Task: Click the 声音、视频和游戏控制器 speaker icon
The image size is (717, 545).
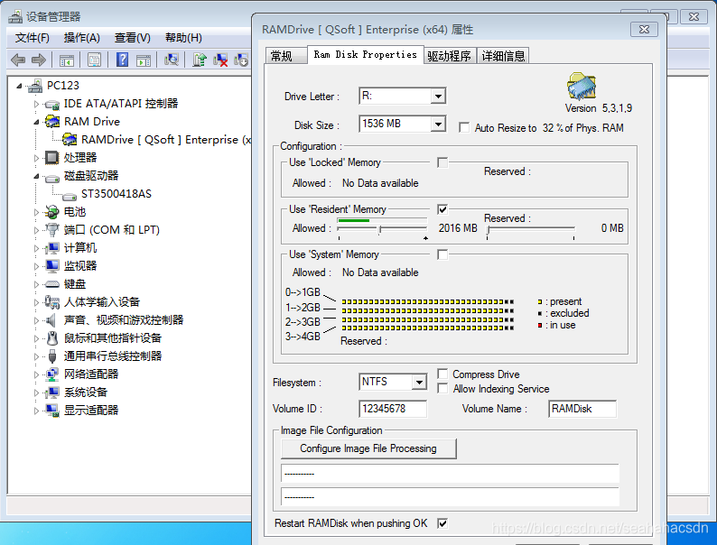Action: (x=51, y=320)
